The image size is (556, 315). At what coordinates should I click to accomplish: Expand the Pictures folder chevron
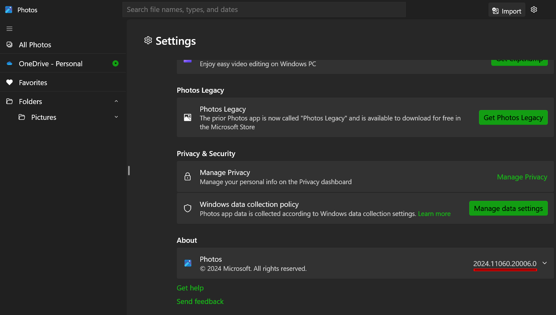tap(116, 117)
